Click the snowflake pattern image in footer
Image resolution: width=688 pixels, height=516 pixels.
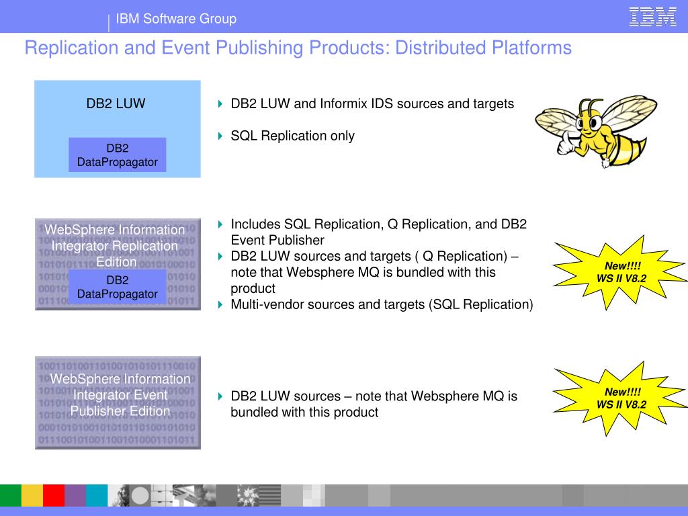pyautogui.click(x=248, y=495)
